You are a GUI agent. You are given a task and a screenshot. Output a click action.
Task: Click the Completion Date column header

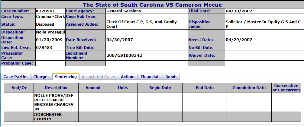(x=249, y=88)
